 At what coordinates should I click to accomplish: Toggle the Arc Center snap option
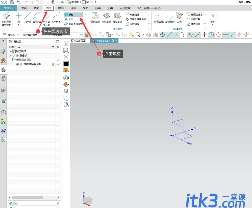pyautogui.click(x=211, y=35)
